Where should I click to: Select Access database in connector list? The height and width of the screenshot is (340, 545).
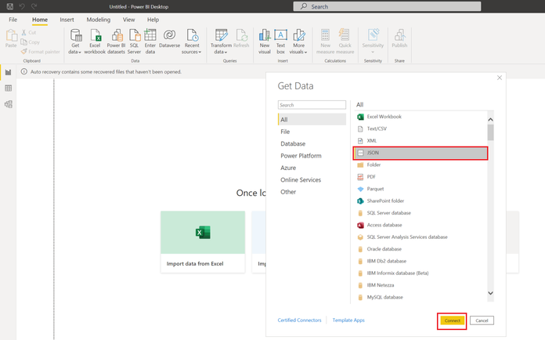pos(420,225)
